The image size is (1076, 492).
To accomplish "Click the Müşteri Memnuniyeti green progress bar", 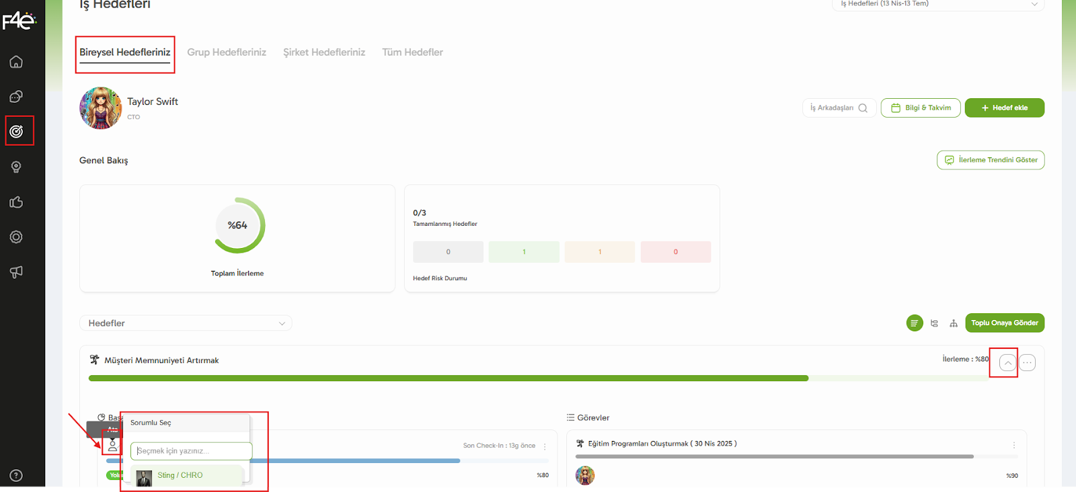I will pos(448,378).
